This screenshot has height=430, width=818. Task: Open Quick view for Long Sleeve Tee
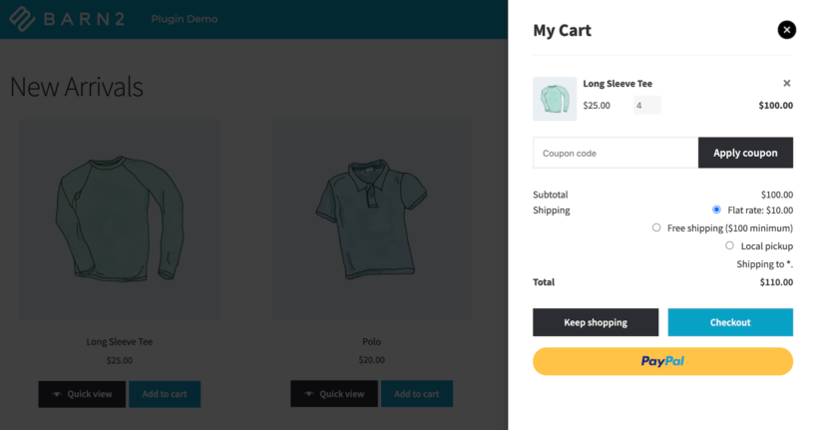point(83,394)
